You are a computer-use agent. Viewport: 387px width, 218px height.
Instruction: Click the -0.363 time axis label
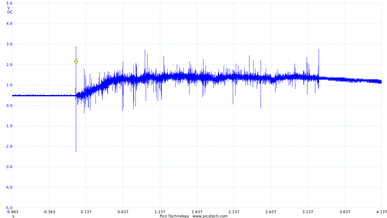pyautogui.click(x=49, y=212)
